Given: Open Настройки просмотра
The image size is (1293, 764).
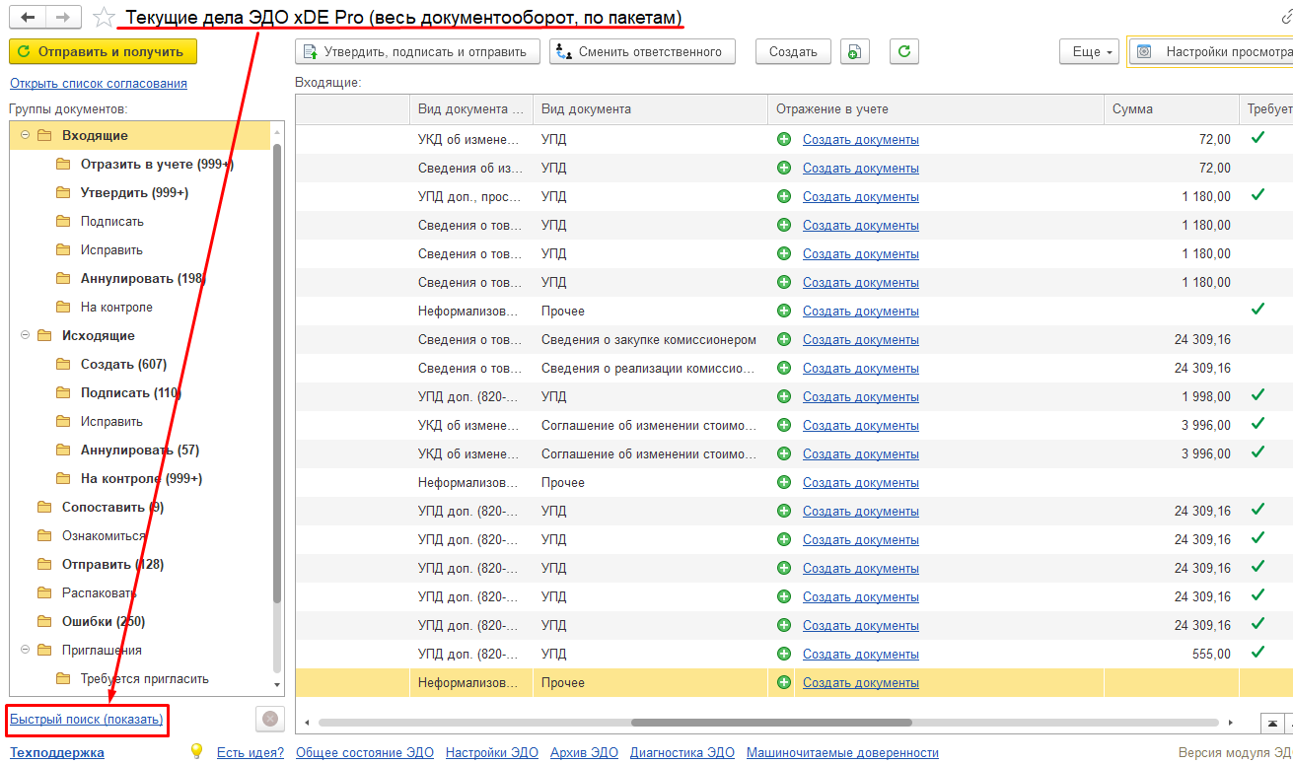Looking at the screenshot, I should click(x=1211, y=52).
